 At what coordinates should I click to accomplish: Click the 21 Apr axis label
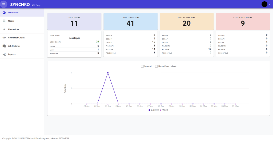87,106
